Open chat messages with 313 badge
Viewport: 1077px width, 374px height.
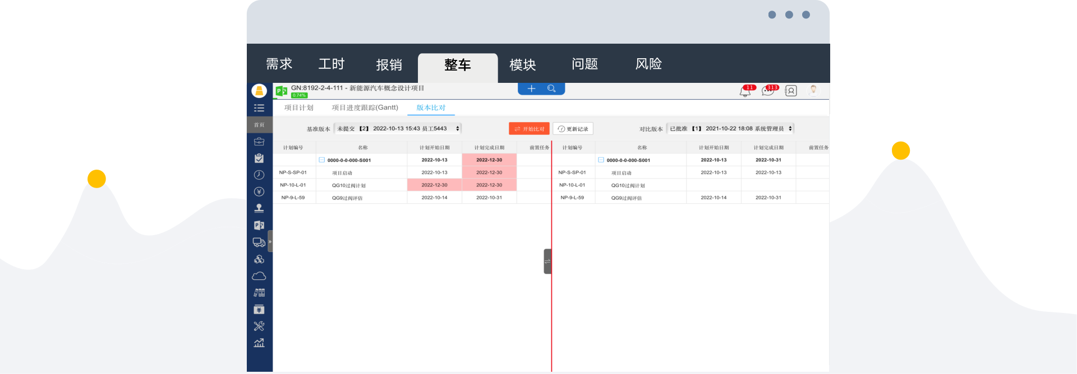pos(769,91)
